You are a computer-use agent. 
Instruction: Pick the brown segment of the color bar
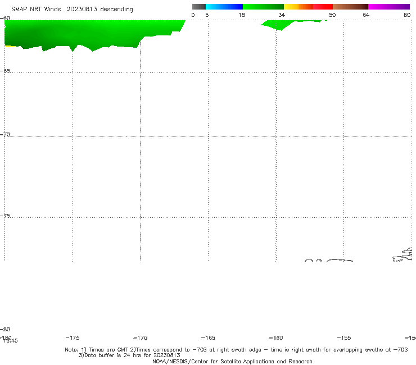coord(350,7)
